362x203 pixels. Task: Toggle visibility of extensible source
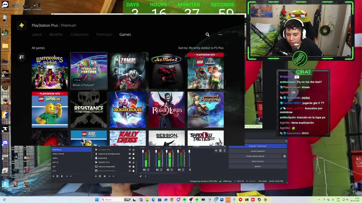tap(130, 158)
